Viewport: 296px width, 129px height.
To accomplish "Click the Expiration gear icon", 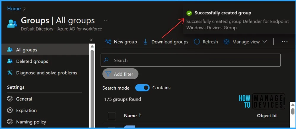I will pos(10,110).
